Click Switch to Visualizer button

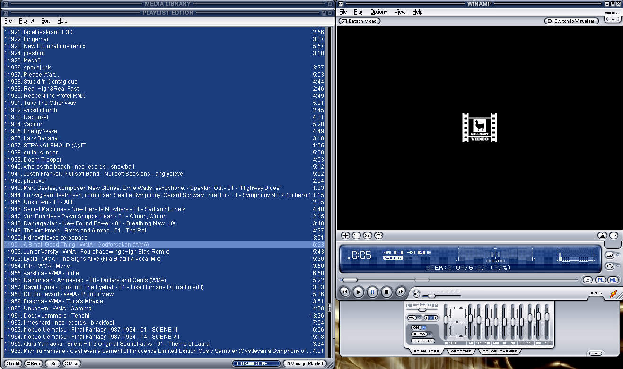[x=572, y=21]
